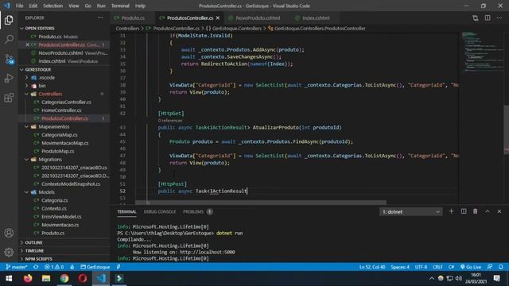The height and width of the screenshot is (286, 509).
Task: Collapse the Open Editors section
Action: pos(40,29)
